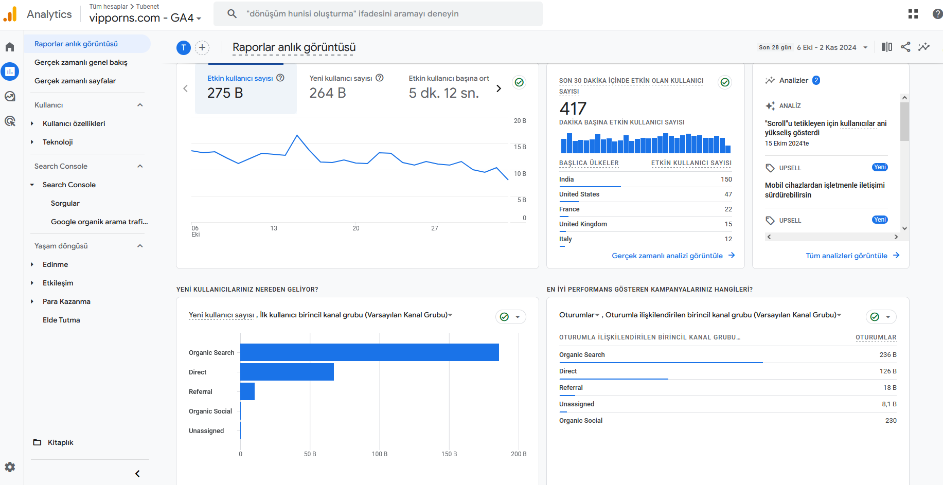
Task: Click Gerçek zamanlı analizi görüntüle link
Action: pyautogui.click(x=673, y=256)
